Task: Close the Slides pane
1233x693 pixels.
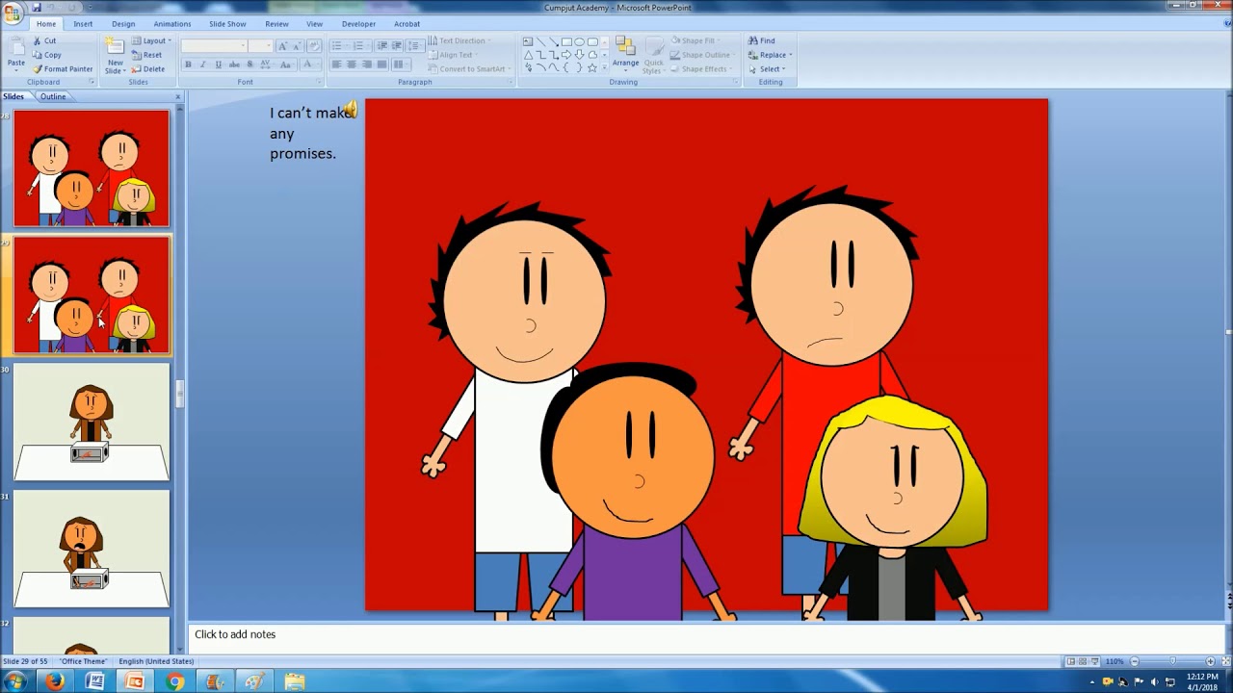Action: [178, 96]
